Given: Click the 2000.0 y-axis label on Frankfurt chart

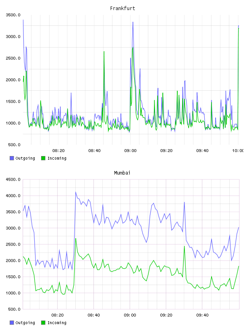Looking at the screenshot, I should coord(13,80).
